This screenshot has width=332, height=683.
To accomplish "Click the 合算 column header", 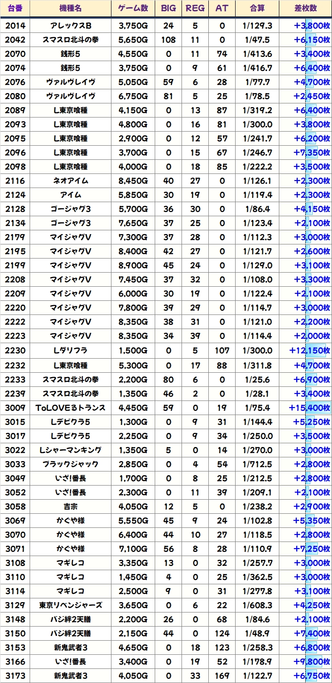I will pos(257,8).
